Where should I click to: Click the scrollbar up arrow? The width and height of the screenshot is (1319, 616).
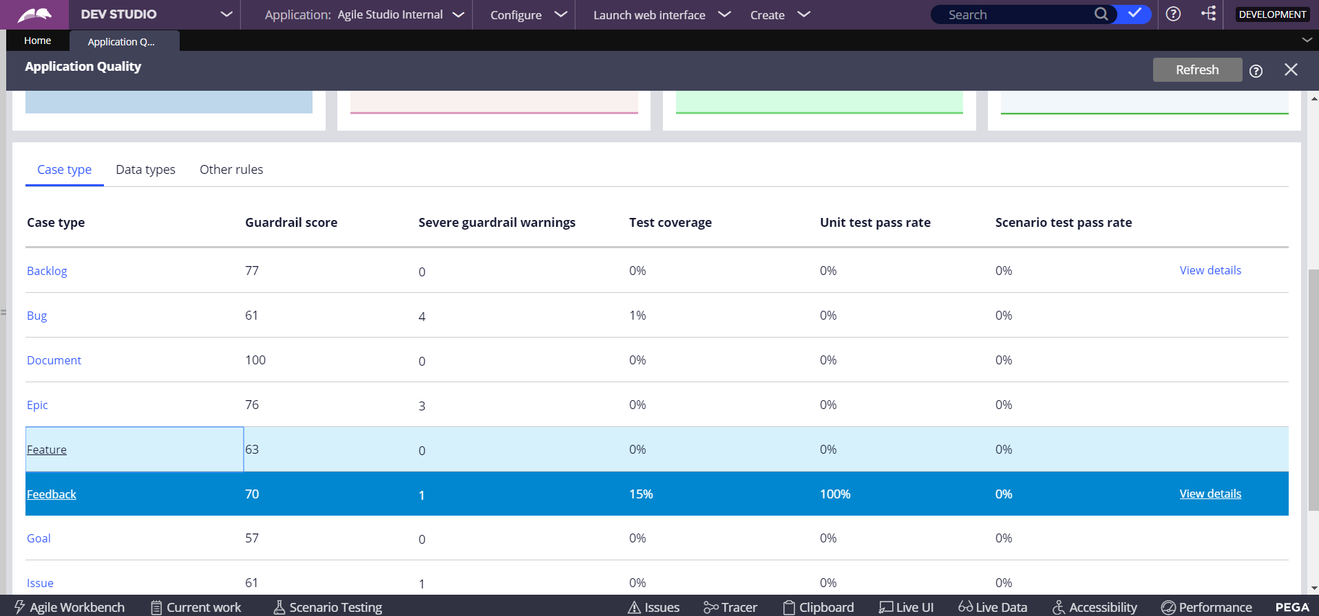tap(1313, 99)
